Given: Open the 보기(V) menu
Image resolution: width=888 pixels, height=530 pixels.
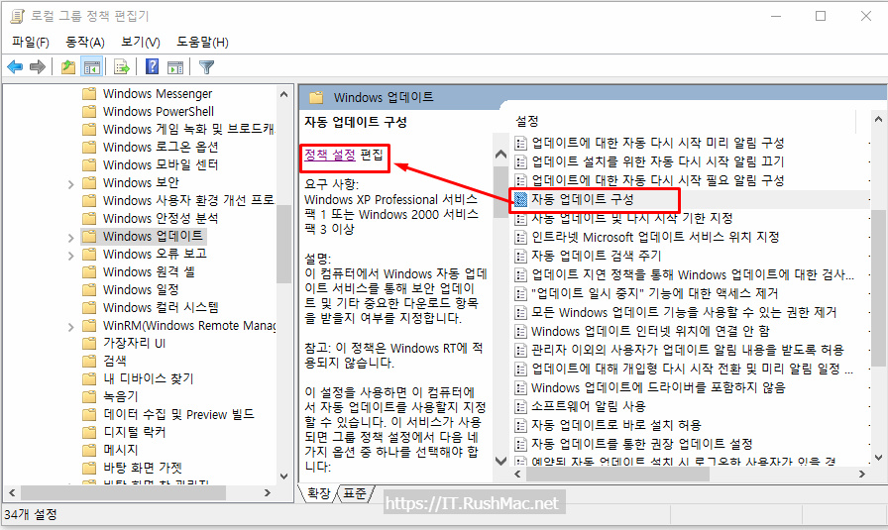Looking at the screenshot, I should click(x=141, y=42).
